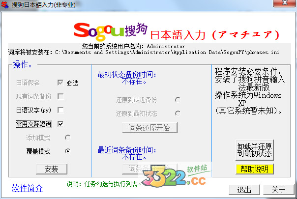
Task: Choose 还原到最初状态 radio option
Action: tap(178, 114)
